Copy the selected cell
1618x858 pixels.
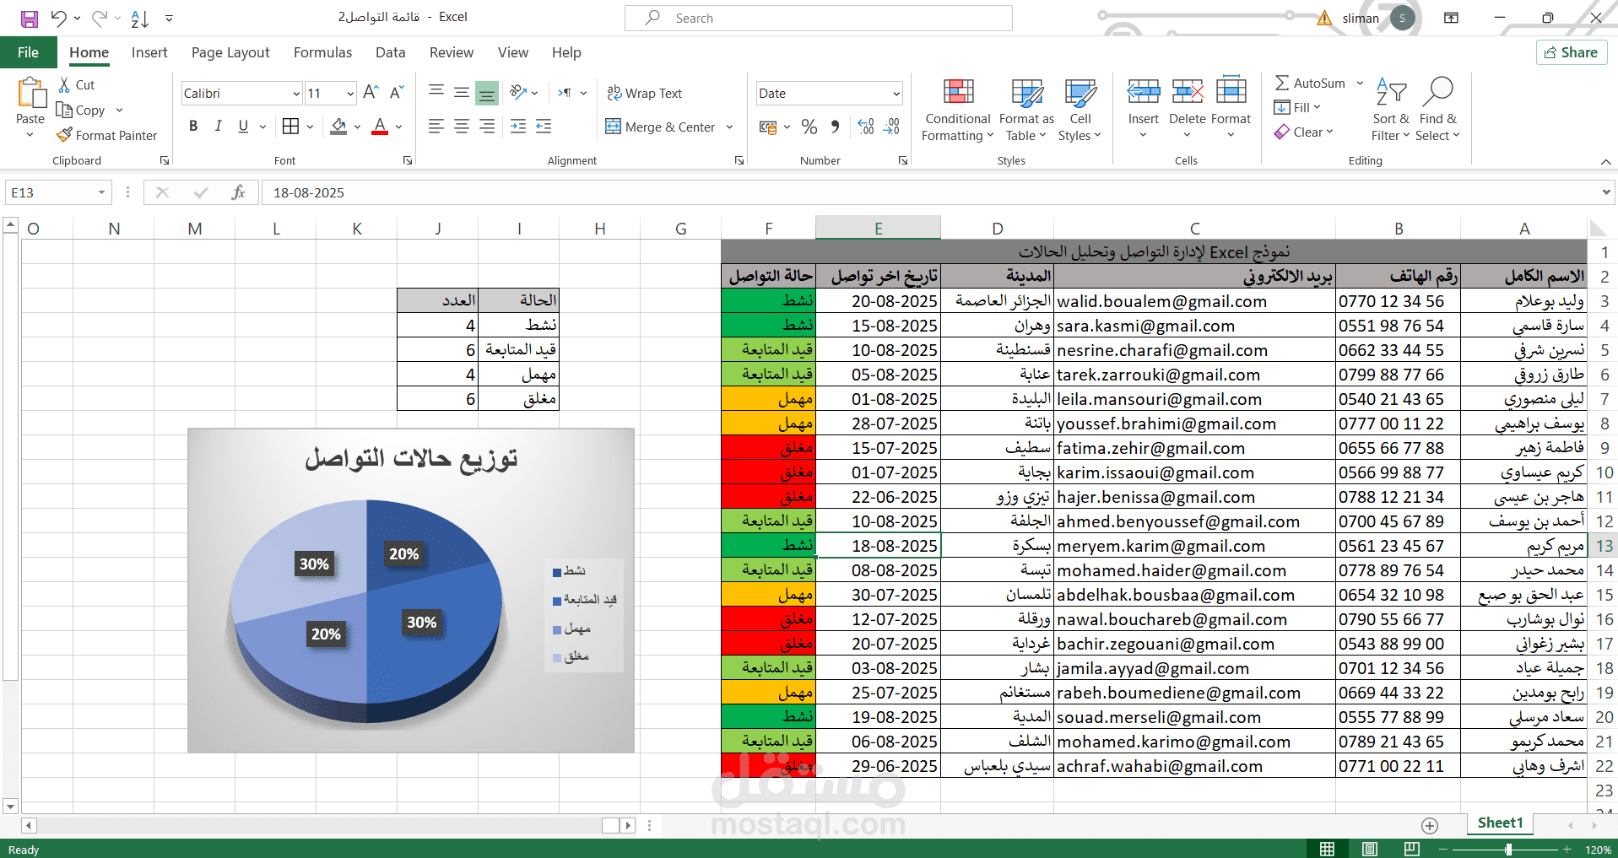(82, 111)
